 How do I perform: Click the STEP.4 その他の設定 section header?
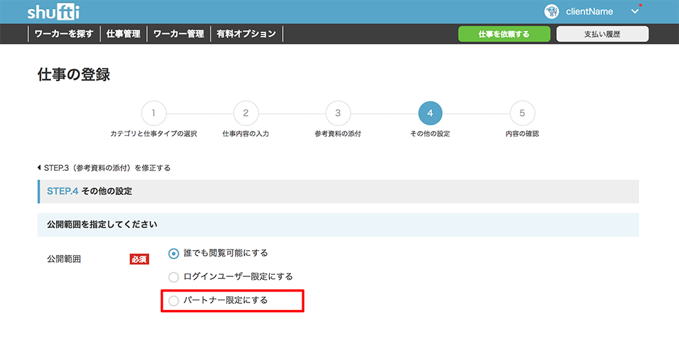pyautogui.click(x=338, y=192)
